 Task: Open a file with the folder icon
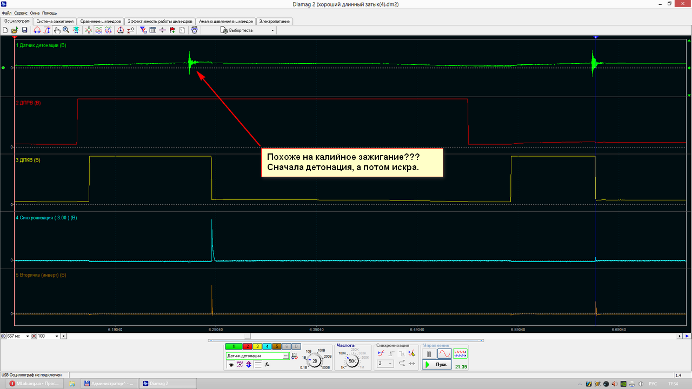[x=14, y=30]
